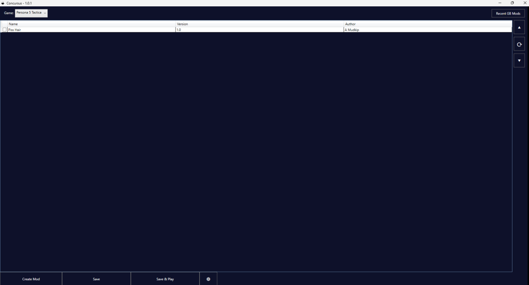Open the Recent GB Mods browser
The image size is (529, 285).
[x=508, y=14]
